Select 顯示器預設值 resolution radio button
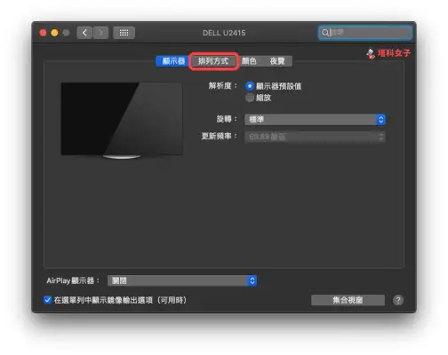Image resolution: width=448 pixels, height=355 pixels. (x=250, y=86)
